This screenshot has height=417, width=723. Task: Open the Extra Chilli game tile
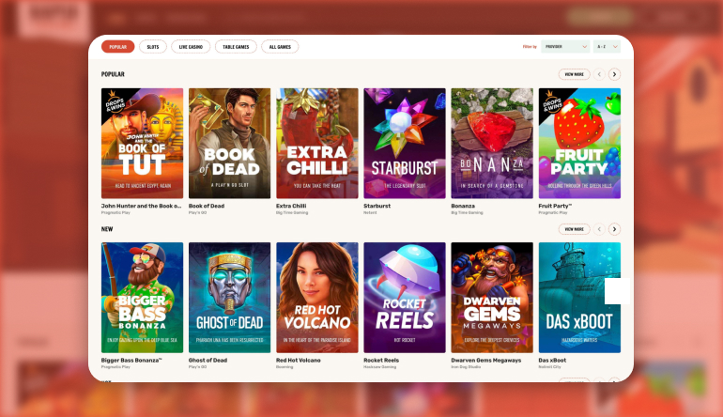pyautogui.click(x=317, y=143)
